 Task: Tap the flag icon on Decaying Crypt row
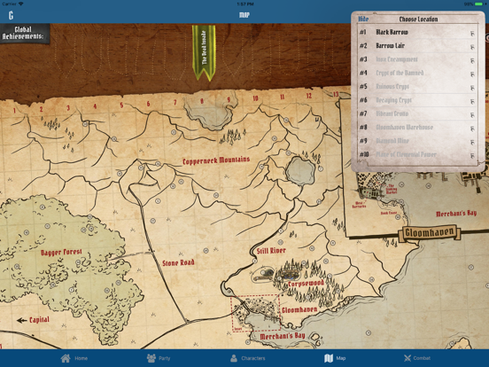[x=472, y=101]
